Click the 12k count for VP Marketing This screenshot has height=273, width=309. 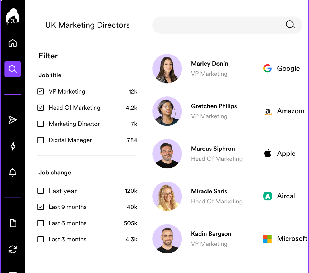[x=133, y=92]
